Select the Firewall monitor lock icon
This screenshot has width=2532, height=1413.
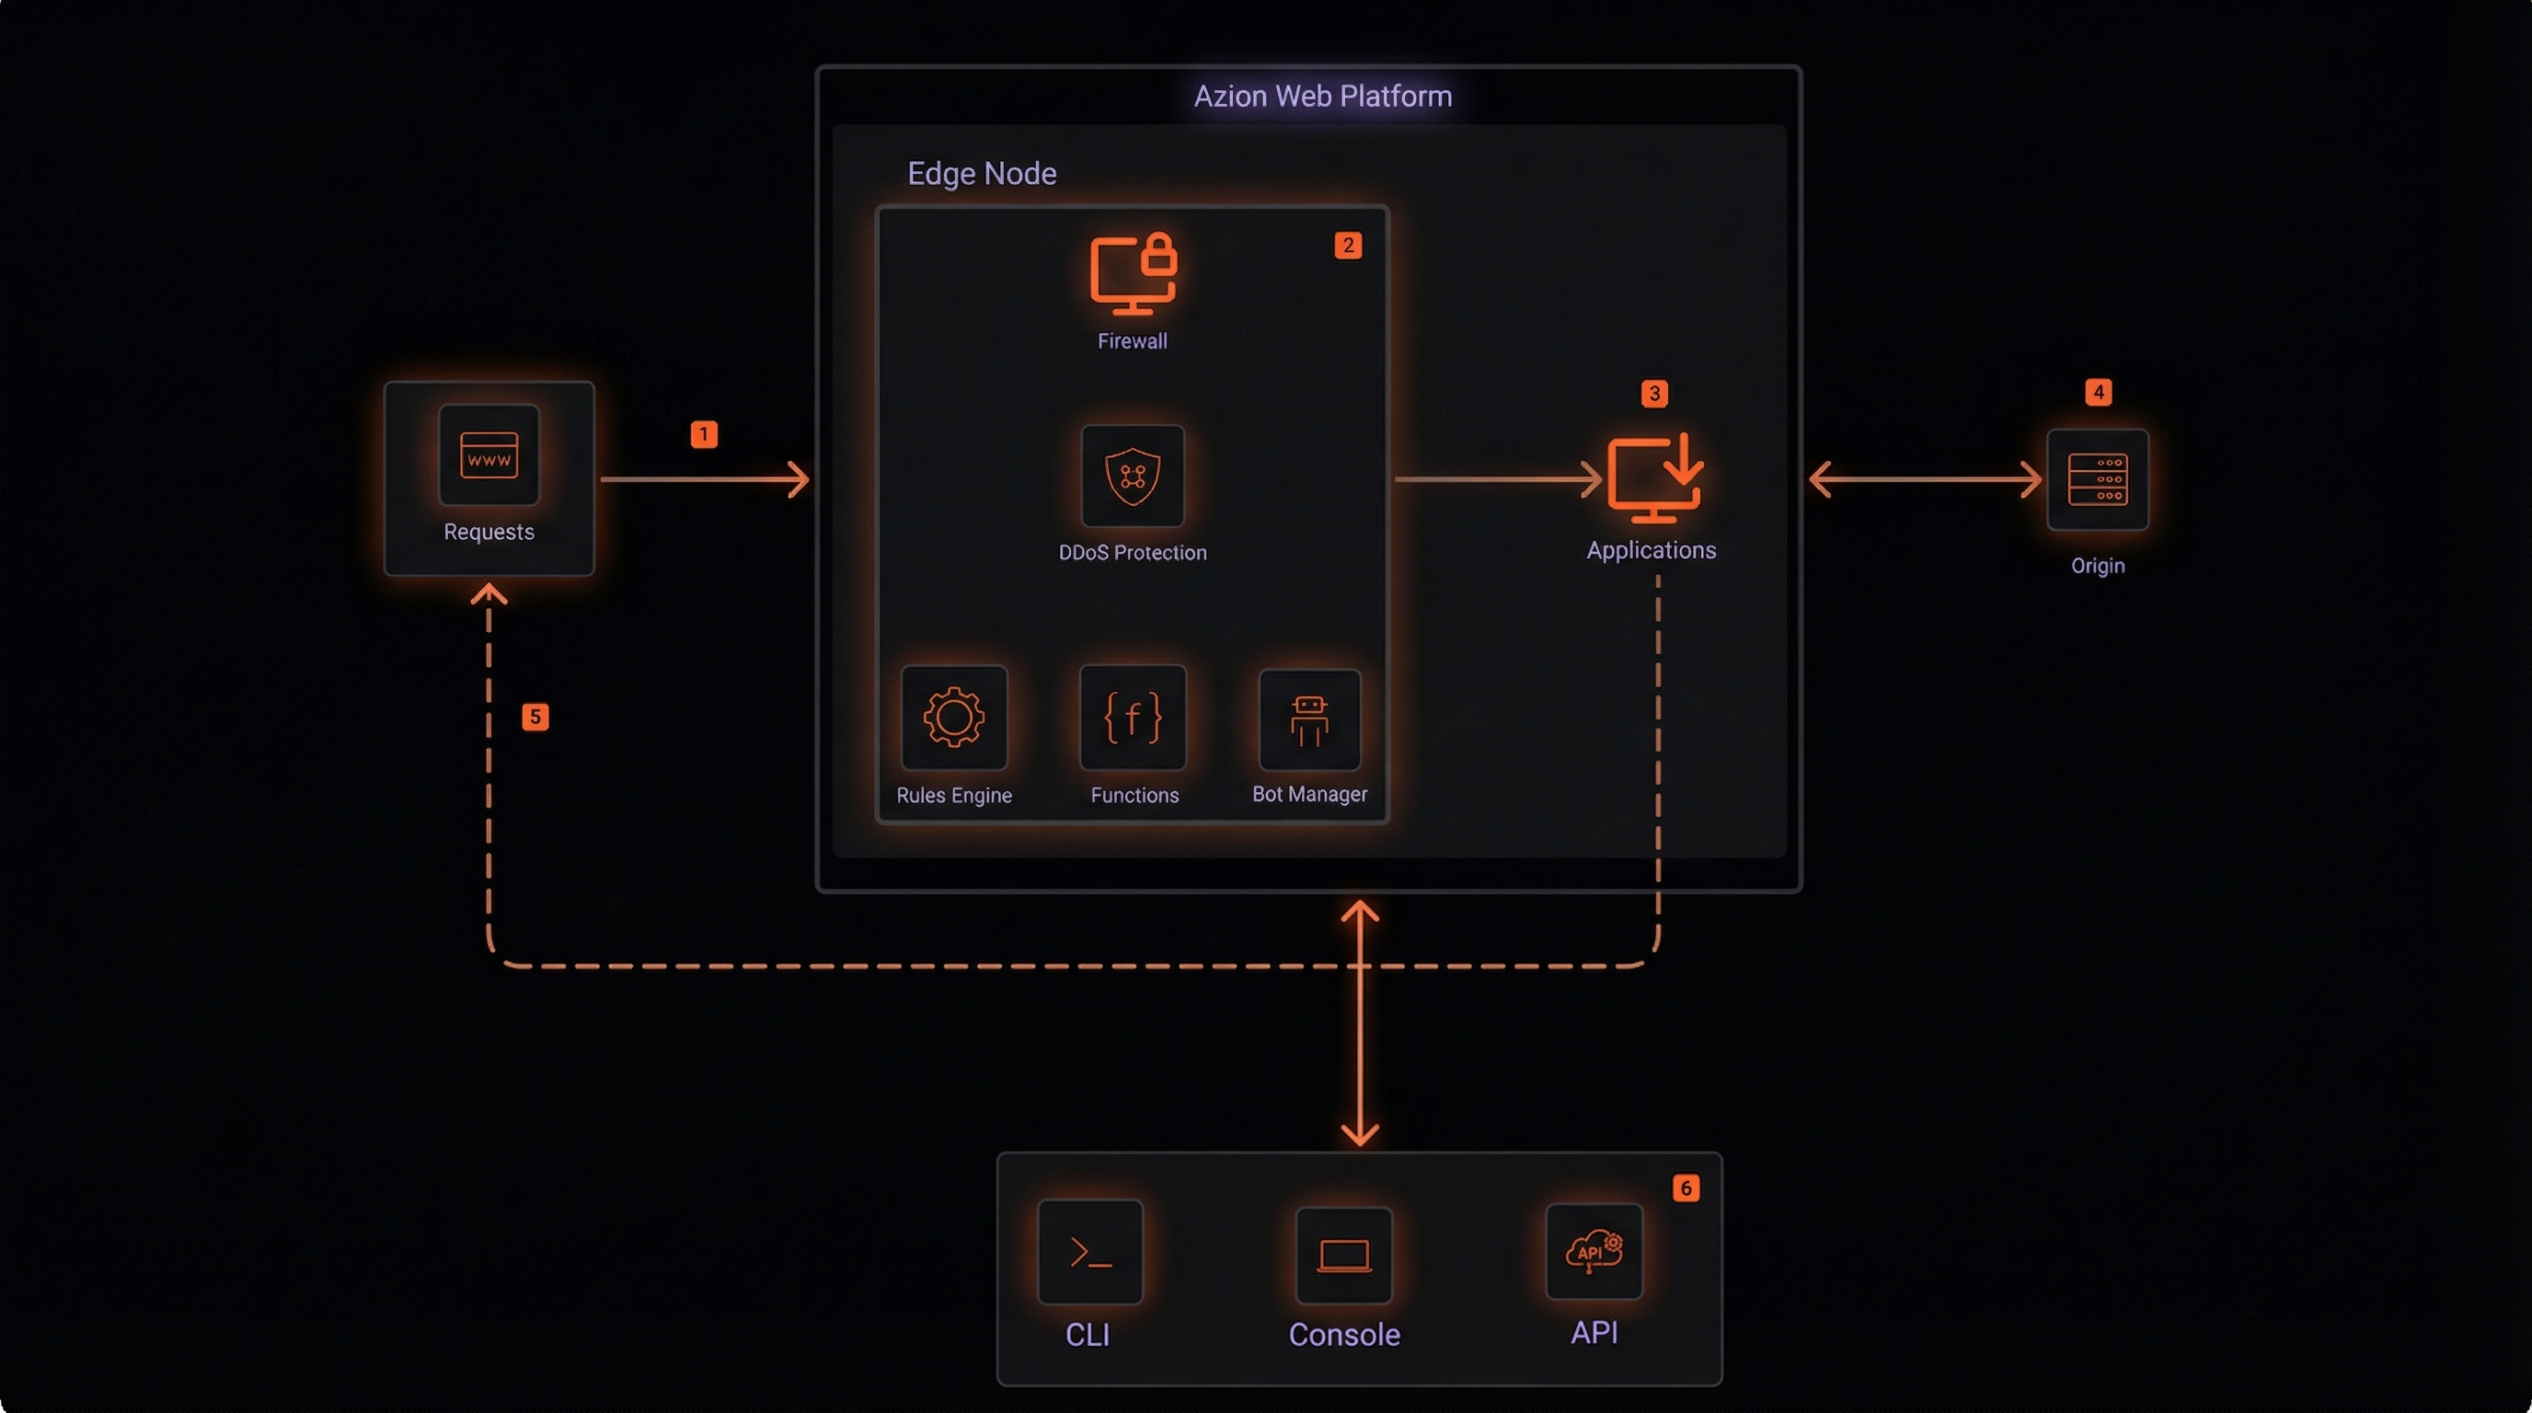[x=1134, y=274]
